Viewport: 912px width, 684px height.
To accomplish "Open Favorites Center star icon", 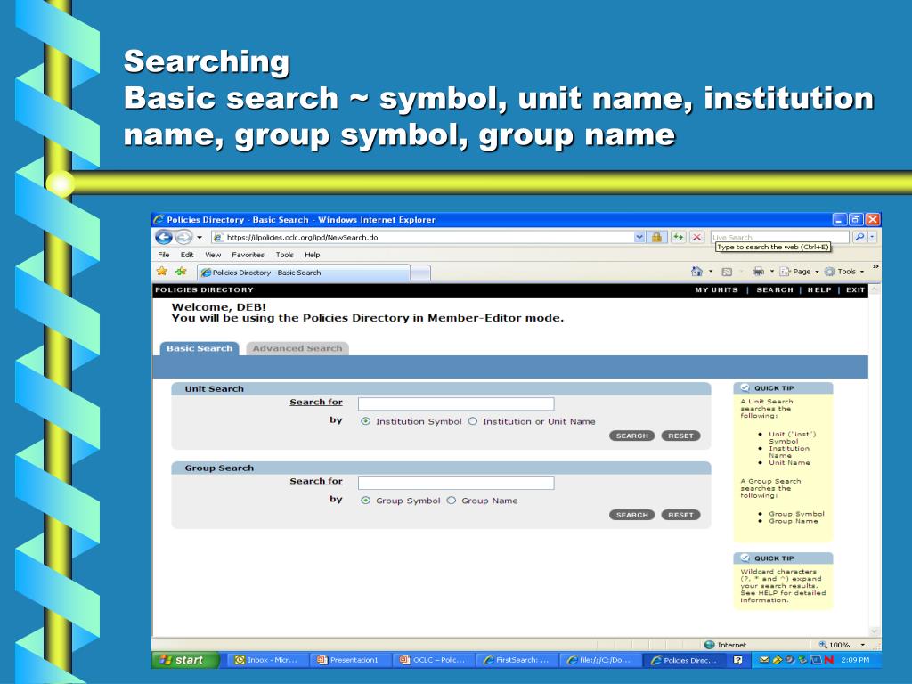I will 162,272.
